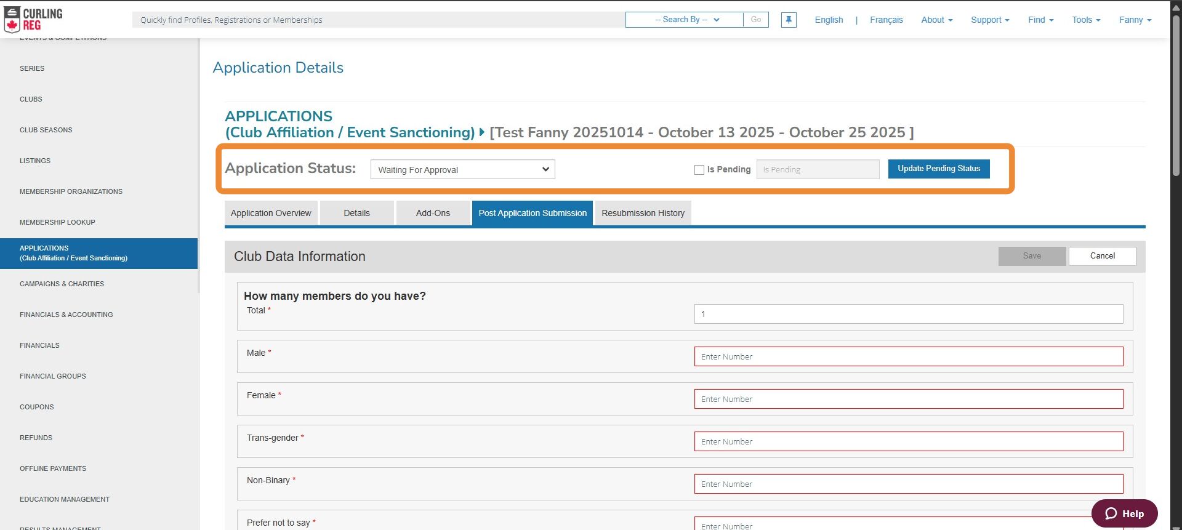Click the Is Pending text field
The height and width of the screenshot is (530, 1182).
tap(818, 169)
